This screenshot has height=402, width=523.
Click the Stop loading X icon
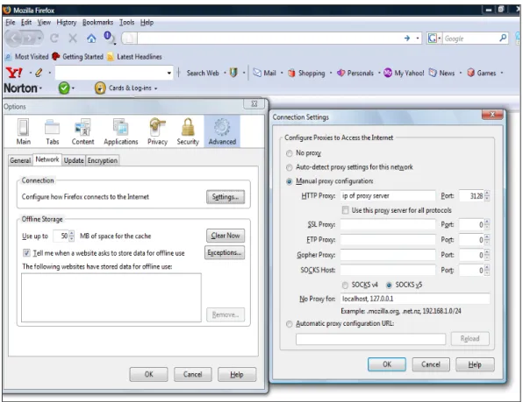pos(73,39)
